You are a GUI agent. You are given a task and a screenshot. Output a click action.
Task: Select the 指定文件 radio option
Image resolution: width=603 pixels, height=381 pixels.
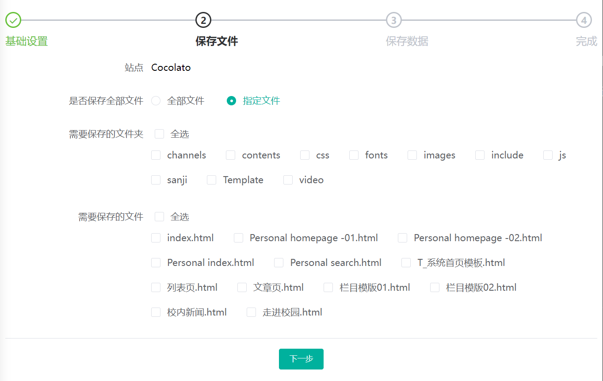231,101
